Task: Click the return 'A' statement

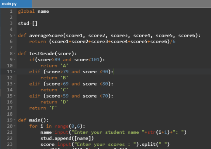Action: pyautogui.click(x=54, y=66)
